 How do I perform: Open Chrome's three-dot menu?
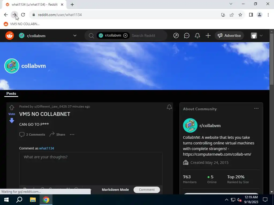[x=268, y=15]
